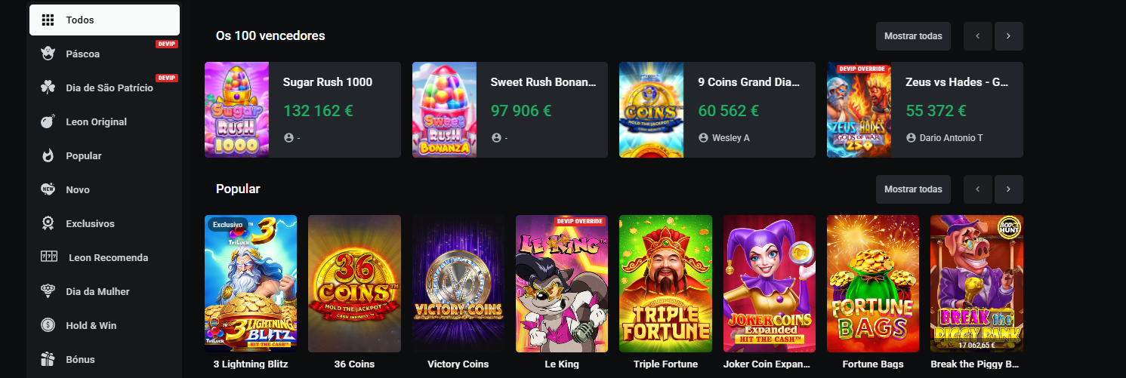1126x378 pixels.
Task: Click the ribbon icon beside Exclusivos
Action: click(x=48, y=223)
